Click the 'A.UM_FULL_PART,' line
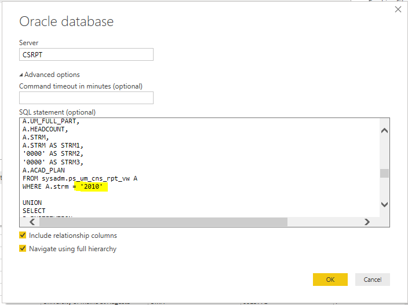 click(x=51, y=121)
